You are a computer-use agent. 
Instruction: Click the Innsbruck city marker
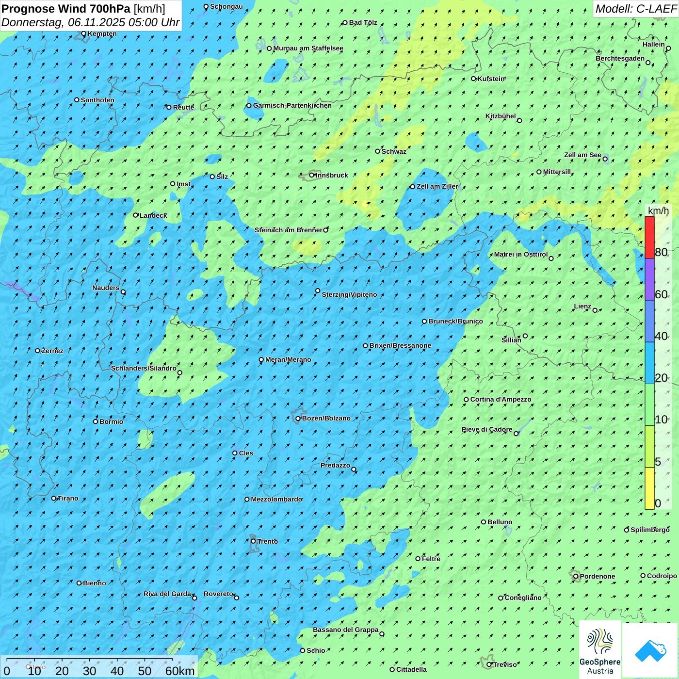[x=312, y=175]
